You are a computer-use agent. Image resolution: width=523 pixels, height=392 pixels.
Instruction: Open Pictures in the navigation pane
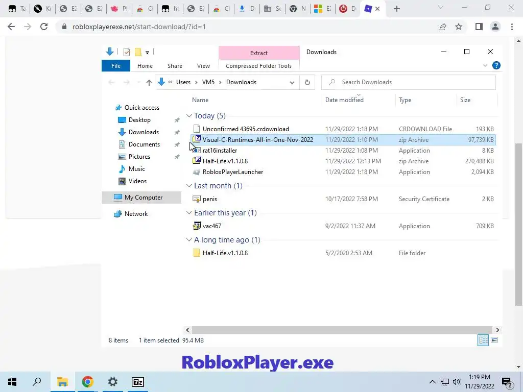point(139,157)
